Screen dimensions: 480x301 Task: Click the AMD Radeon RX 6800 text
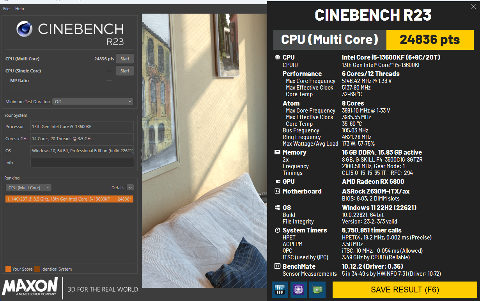(373, 181)
